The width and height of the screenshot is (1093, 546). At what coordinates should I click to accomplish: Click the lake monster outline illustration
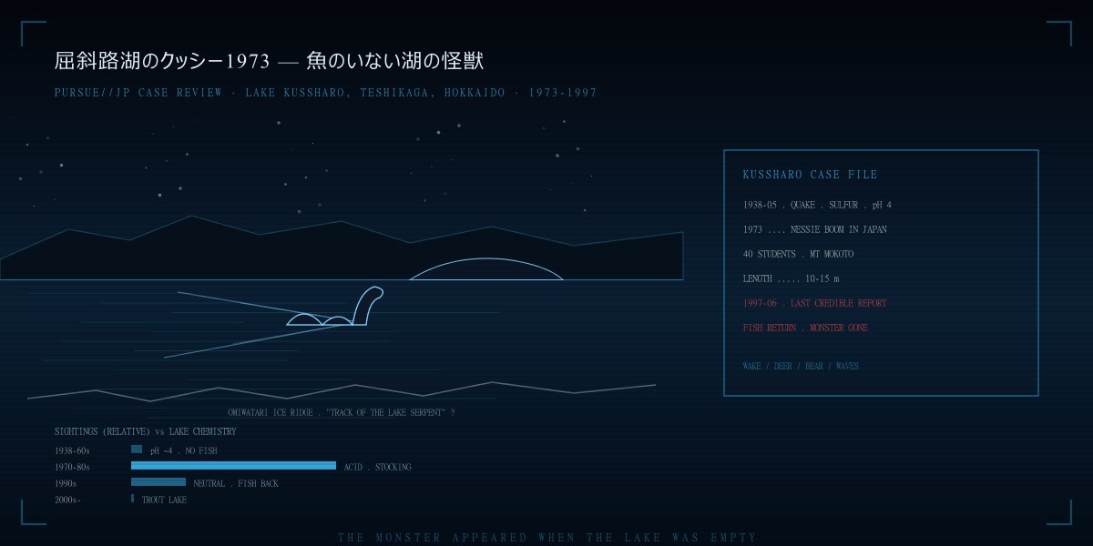pos(335,307)
